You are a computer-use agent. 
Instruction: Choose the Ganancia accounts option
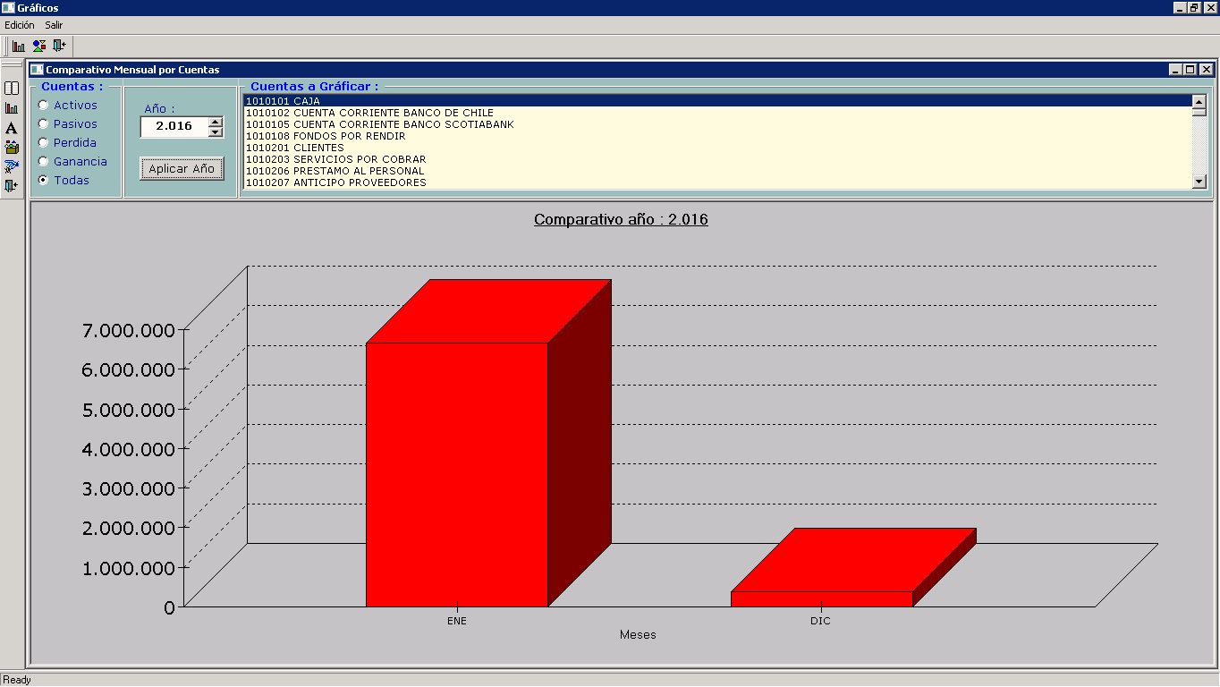tap(43, 161)
